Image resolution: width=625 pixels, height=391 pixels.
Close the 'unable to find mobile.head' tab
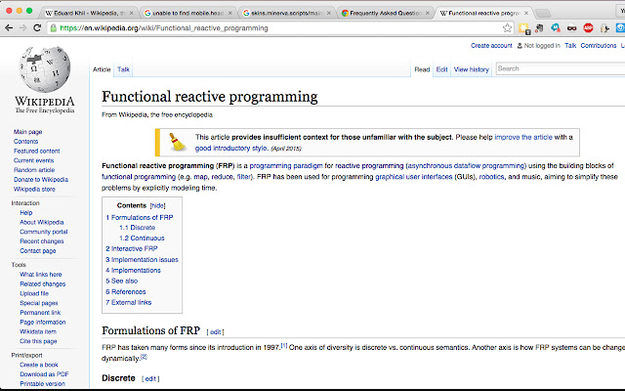(230, 13)
